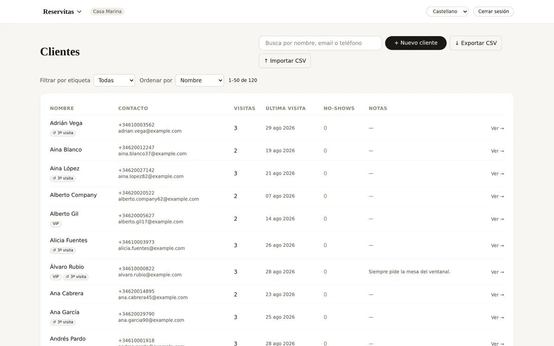Image resolution: width=554 pixels, height=346 pixels.
Task: Click Cerrar sesión button
Action: click(x=494, y=12)
